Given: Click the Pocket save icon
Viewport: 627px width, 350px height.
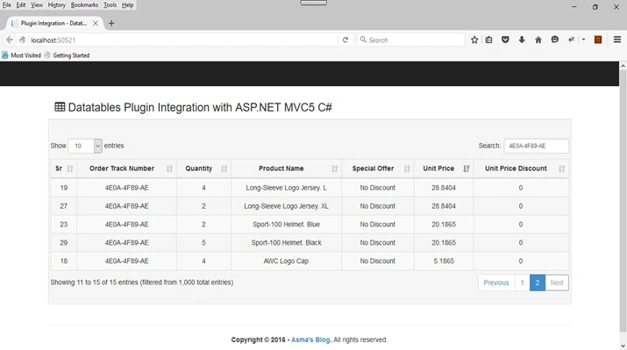Looking at the screenshot, I should point(505,39).
